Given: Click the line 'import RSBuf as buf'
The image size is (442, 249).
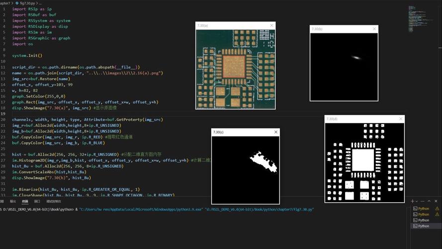Looking at the screenshot, I should [x=34, y=14].
